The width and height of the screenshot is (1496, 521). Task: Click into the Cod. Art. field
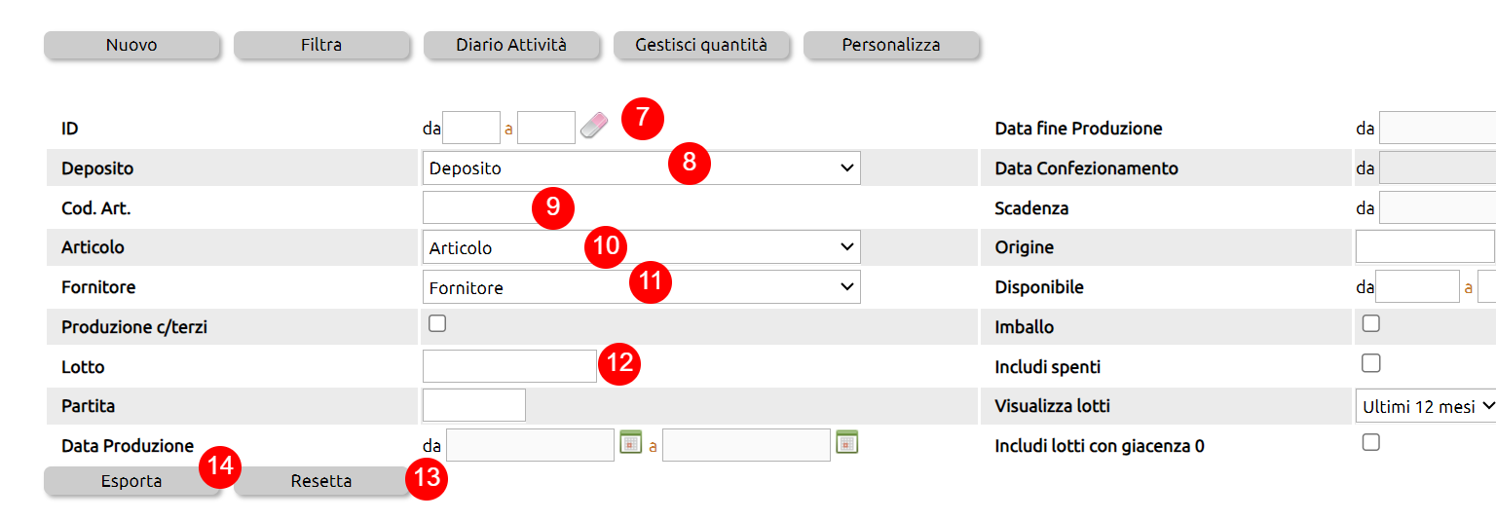pos(477,207)
